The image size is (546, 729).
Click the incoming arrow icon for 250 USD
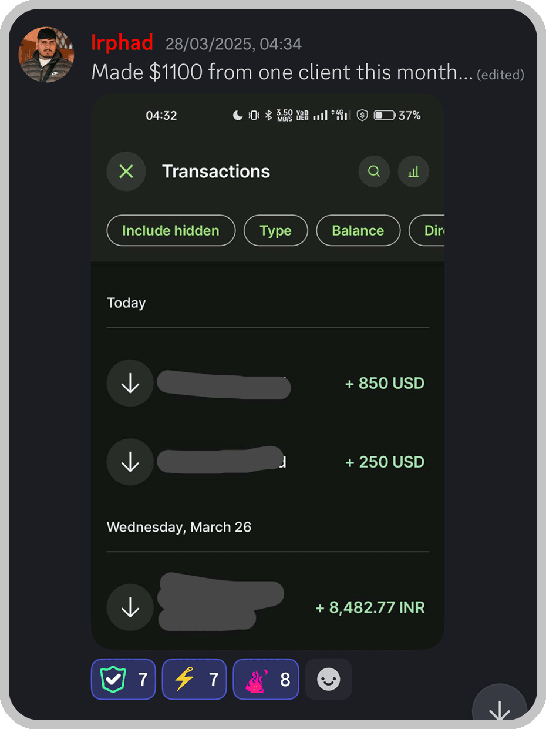coord(130,462)
